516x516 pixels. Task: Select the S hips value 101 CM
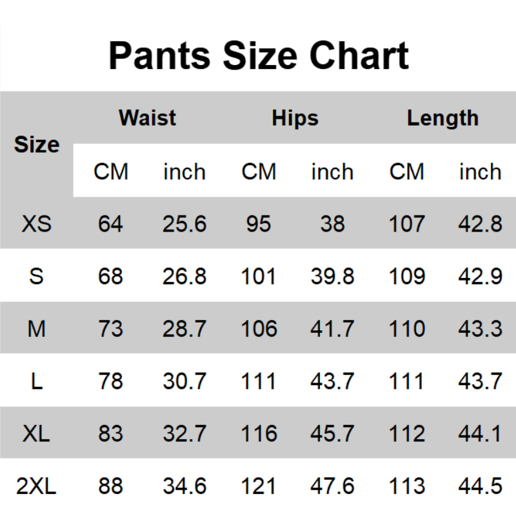tap(259, 276)
